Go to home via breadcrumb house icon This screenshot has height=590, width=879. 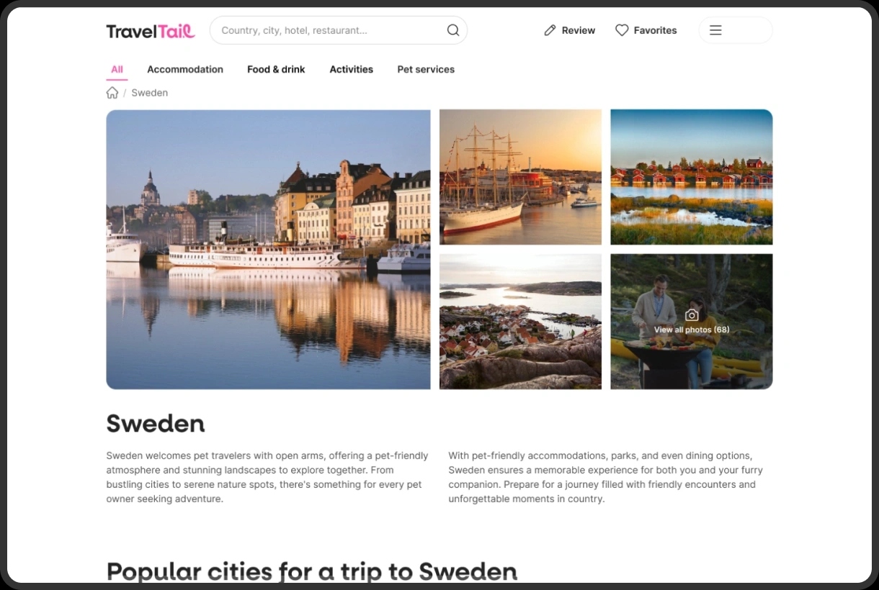coord(112,93)
